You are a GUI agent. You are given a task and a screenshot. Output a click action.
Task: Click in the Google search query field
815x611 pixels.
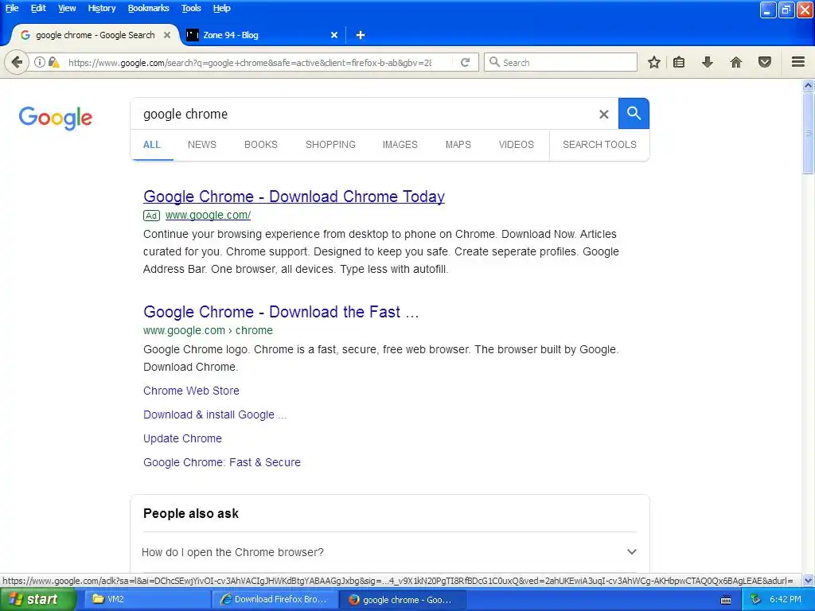(x=364, y=114)
